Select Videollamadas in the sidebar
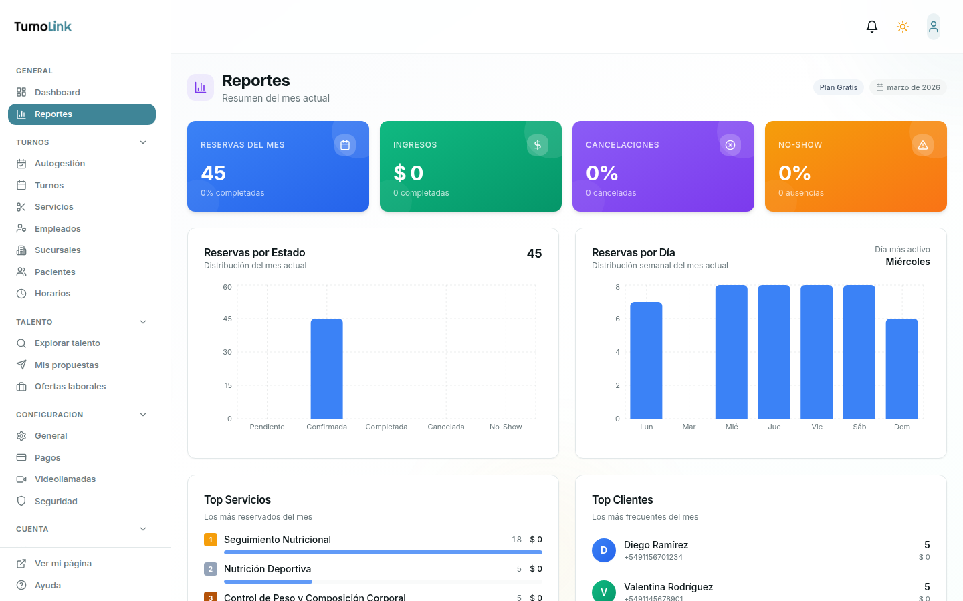Screen dimensions: 963x601 click(x=65, y=479)
